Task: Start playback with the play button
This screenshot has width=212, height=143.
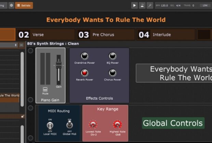Action: coord(134,5)
